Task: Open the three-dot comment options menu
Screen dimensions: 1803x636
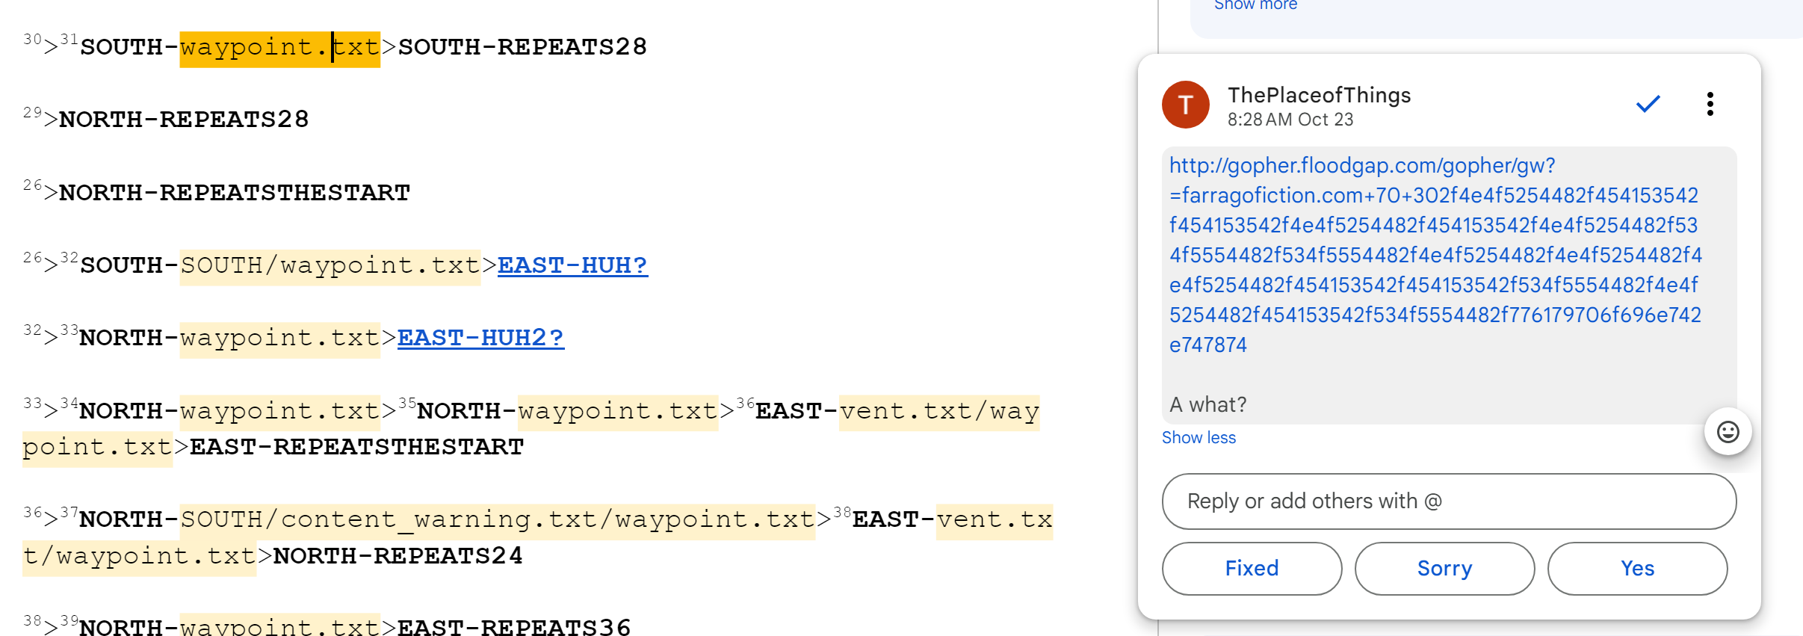Action: (x=1710, y=105)
